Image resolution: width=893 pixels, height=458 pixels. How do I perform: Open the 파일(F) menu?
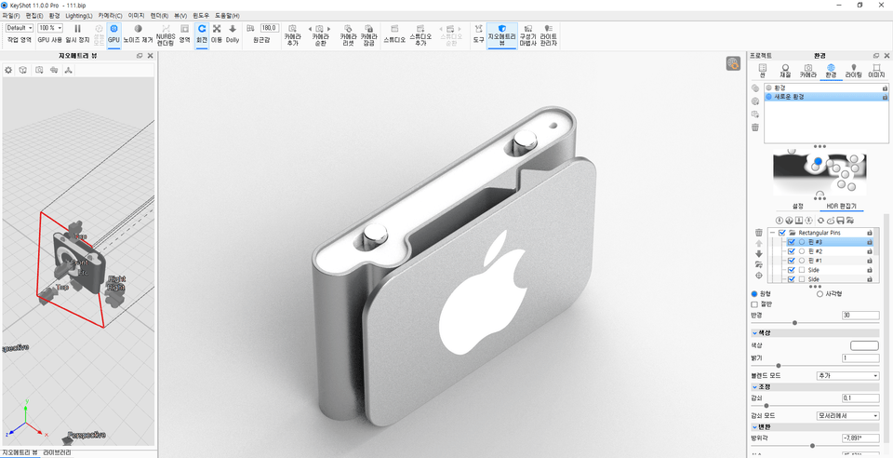tap(11, 16)
